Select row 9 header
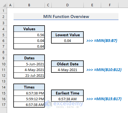The image size is (128, 113). pyautogui.click(x=4, y=58)
